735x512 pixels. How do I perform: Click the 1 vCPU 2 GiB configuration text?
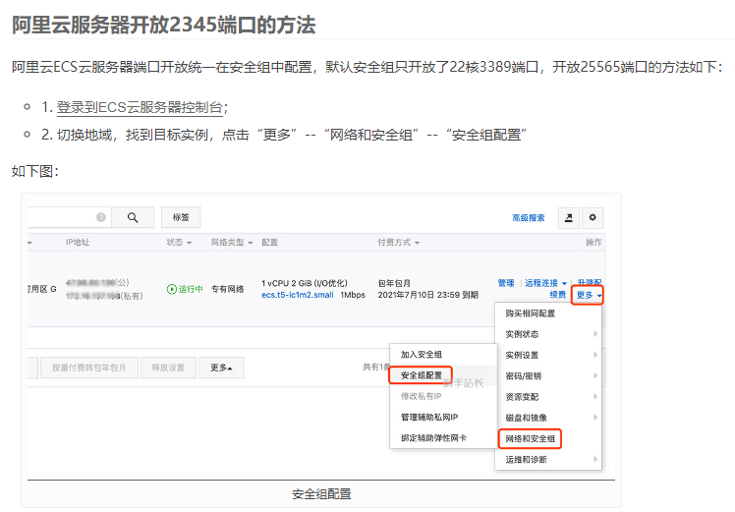click(x=305, y=283)
